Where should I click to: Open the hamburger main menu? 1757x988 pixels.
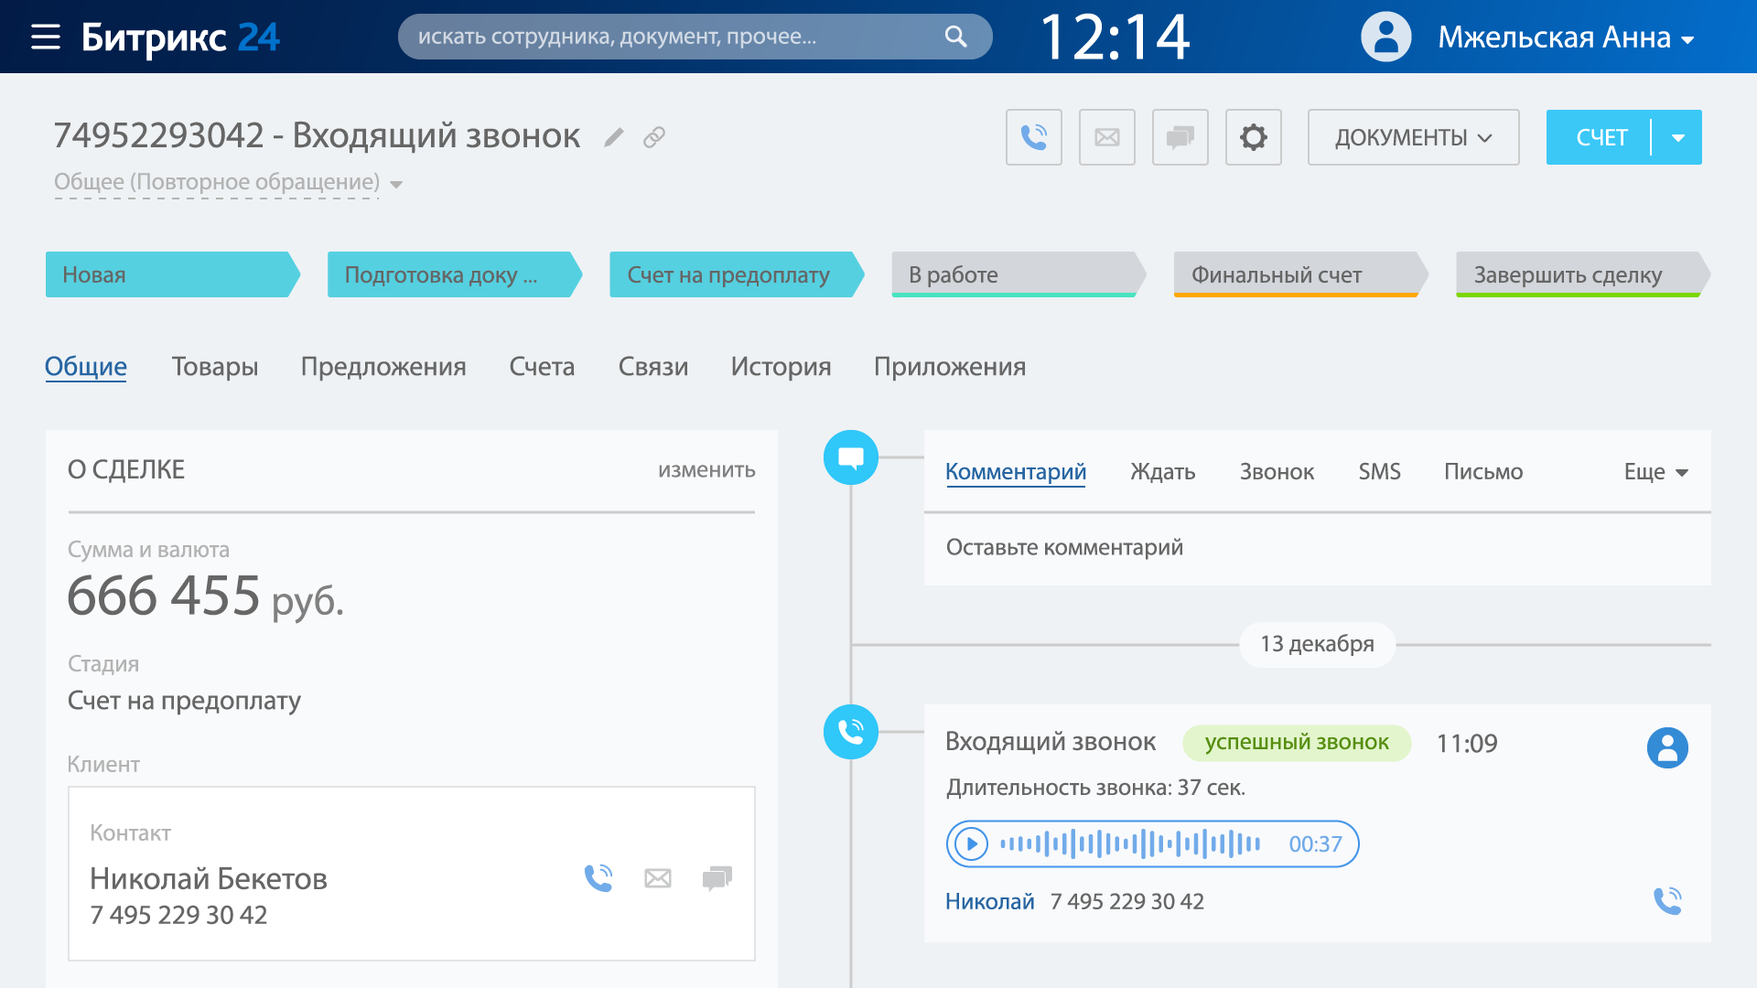pos(45,37)
